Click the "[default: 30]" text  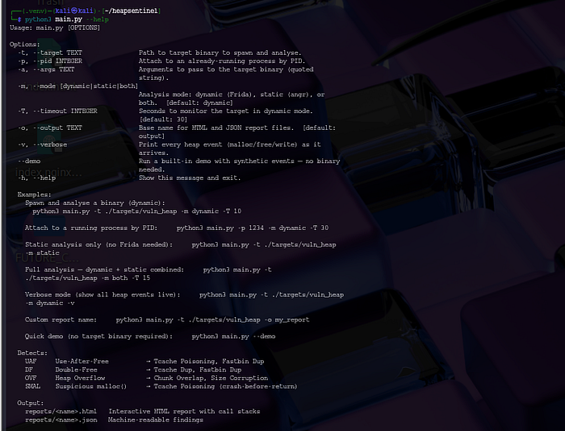pos(163,119)
